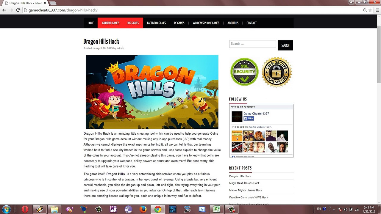Click the gold 100% Secure padlock badge
The image size is (381, 214).
point(277,72)
